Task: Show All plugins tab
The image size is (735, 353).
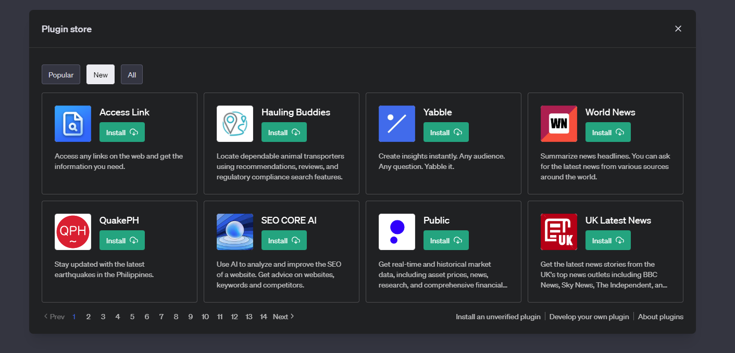Action: (132, 74)
